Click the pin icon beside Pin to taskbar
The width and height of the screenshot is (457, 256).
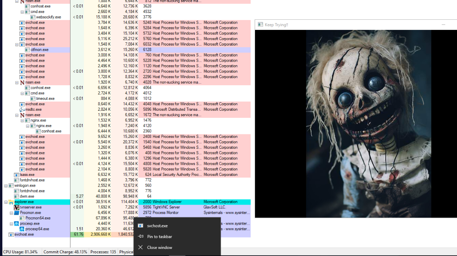point(141,237)
